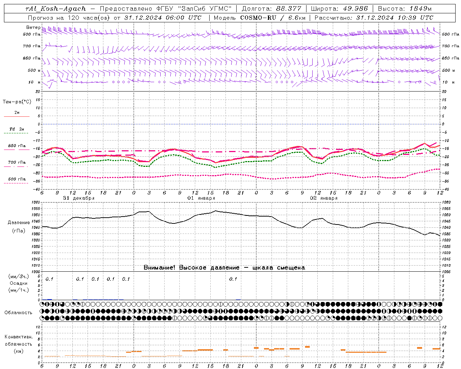Select the (мм/3ч.) precipitation unit label
The height and width of the screenshot is (369, 461).
coord(18,276)
